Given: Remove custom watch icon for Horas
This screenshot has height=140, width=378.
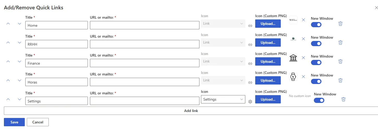Looking at the screenshot, I should 303,76.
